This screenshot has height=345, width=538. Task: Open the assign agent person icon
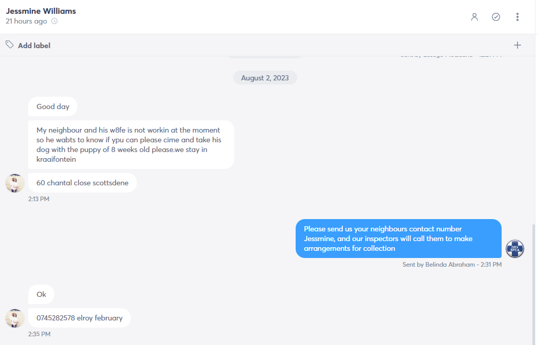[x=474, y=17]
